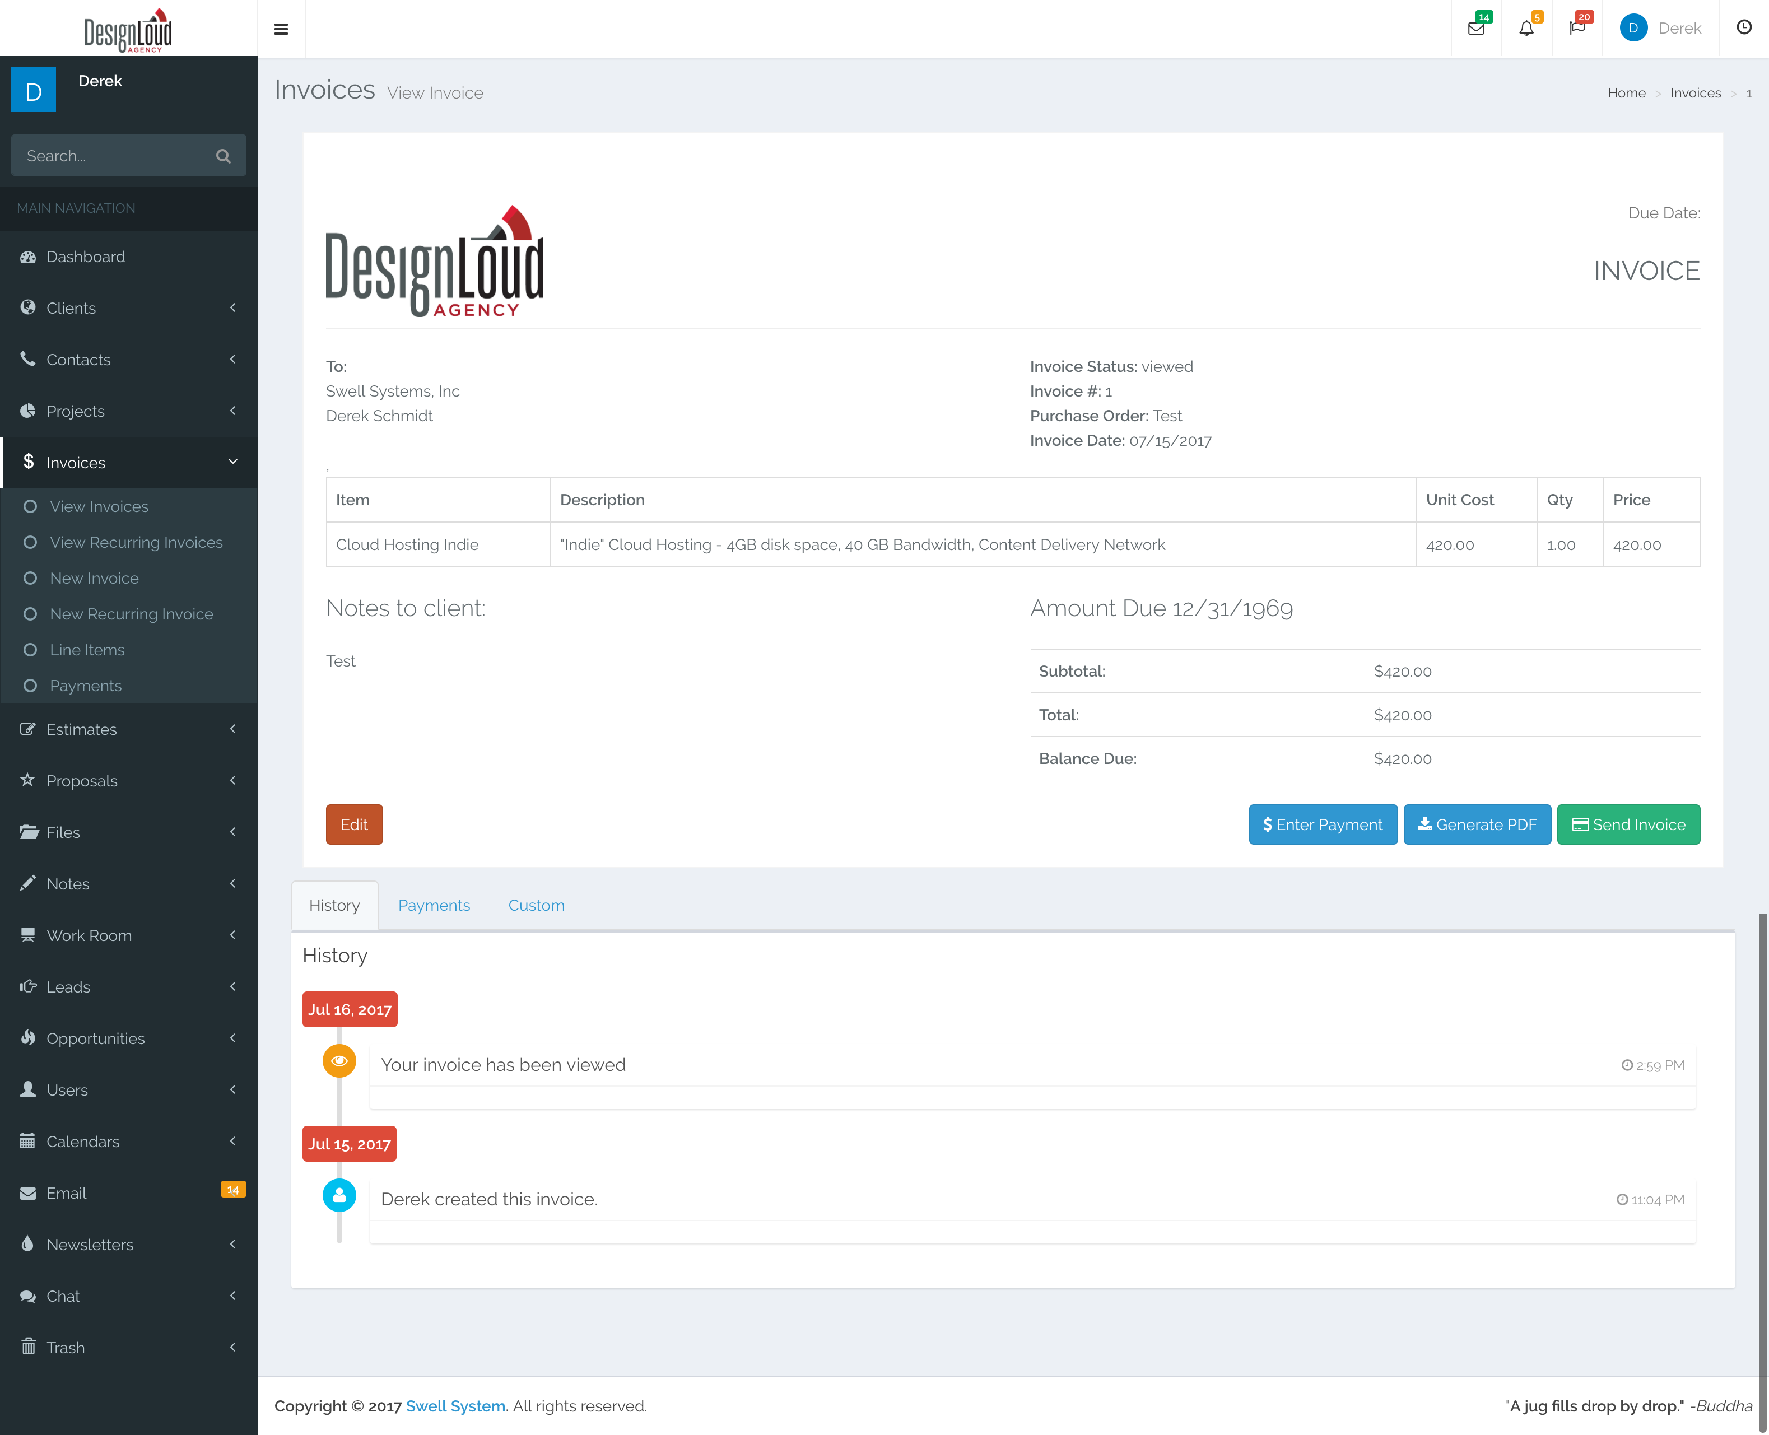
Task: Click the hamburger sidebar toggle icon
Action: [x=281, y=29]
